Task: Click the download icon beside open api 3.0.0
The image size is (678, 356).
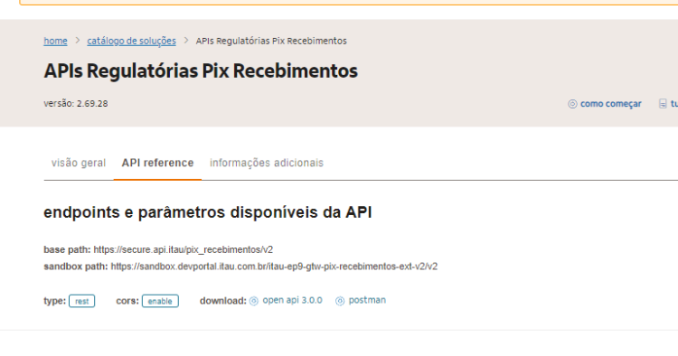Action: point(254,301)
